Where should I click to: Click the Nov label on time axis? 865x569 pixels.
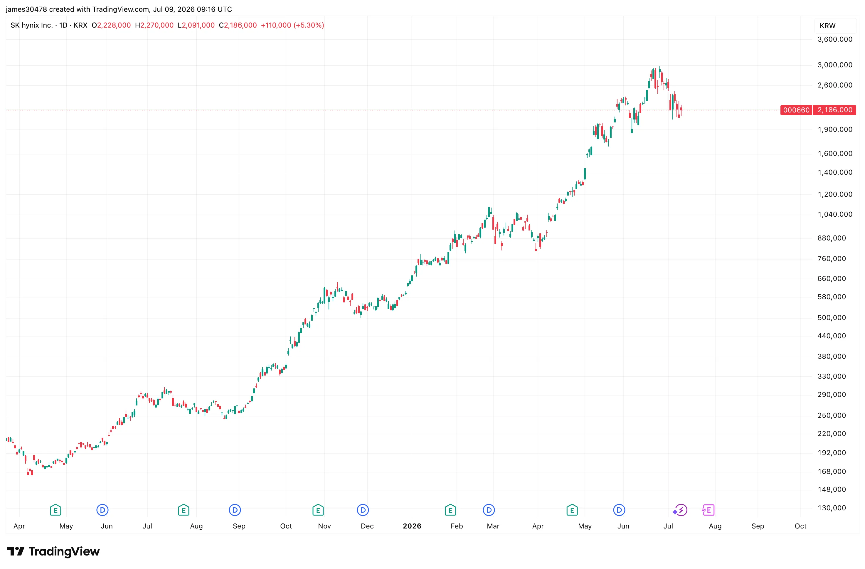tap(324, 526)
